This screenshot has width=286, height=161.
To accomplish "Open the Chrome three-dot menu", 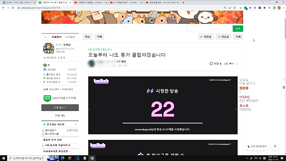I will [283, 8].
